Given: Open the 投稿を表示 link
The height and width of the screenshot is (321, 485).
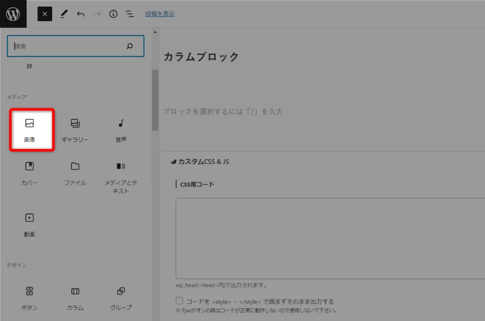Looking at the screenshot, I should [160, 14].
